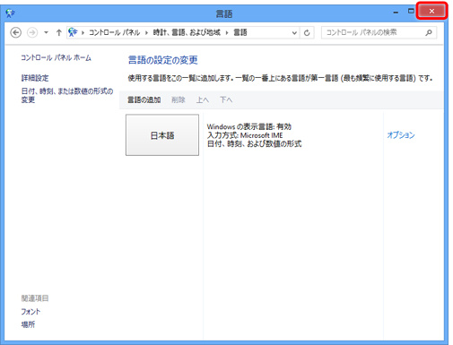Viewport: 453px width, 345px height.
Task: Click 上へ to move language up
Action: click(x=203, y=99)
